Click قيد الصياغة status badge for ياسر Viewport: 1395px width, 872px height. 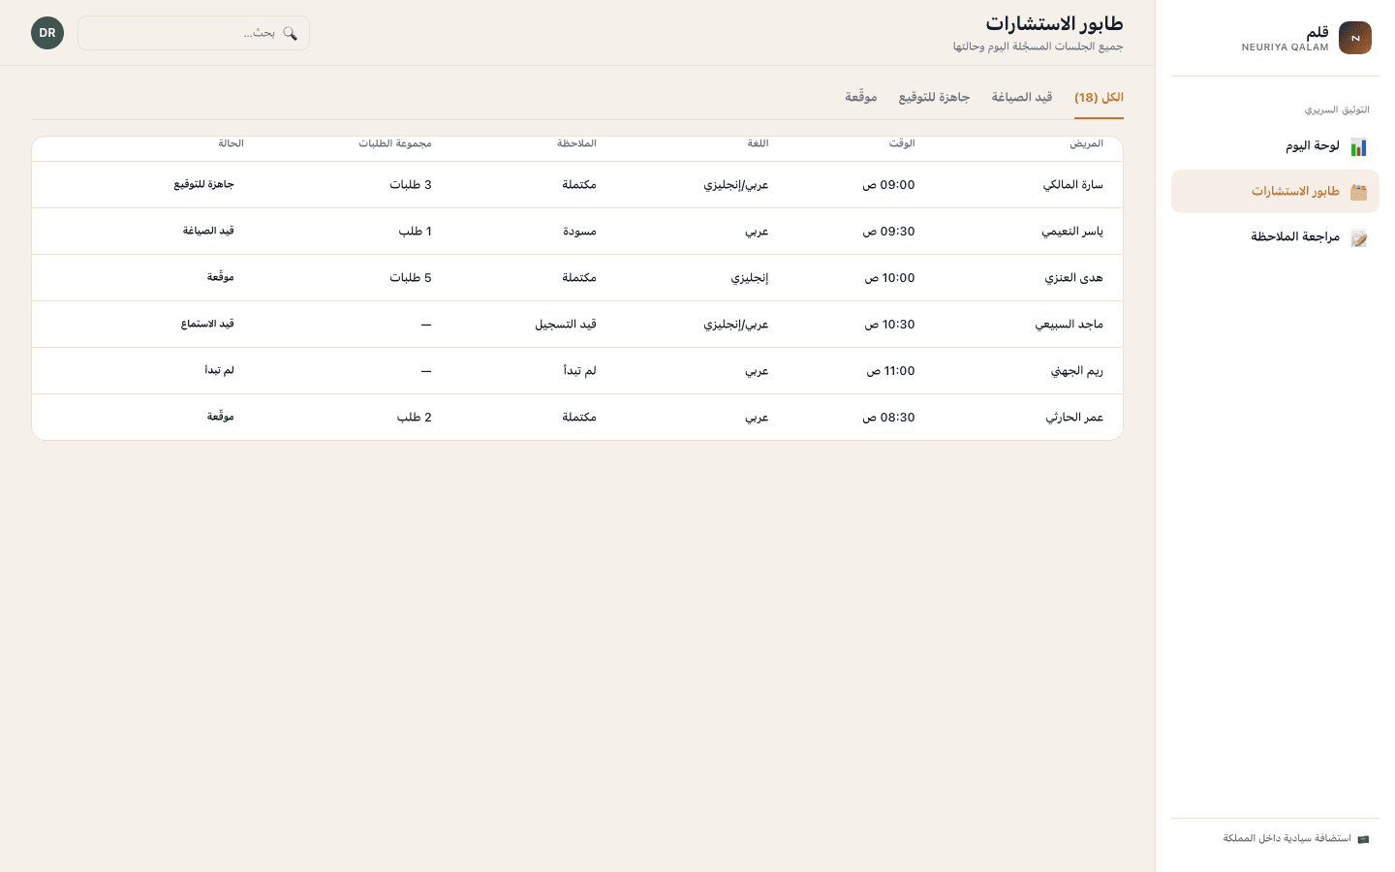coord(208,231)
